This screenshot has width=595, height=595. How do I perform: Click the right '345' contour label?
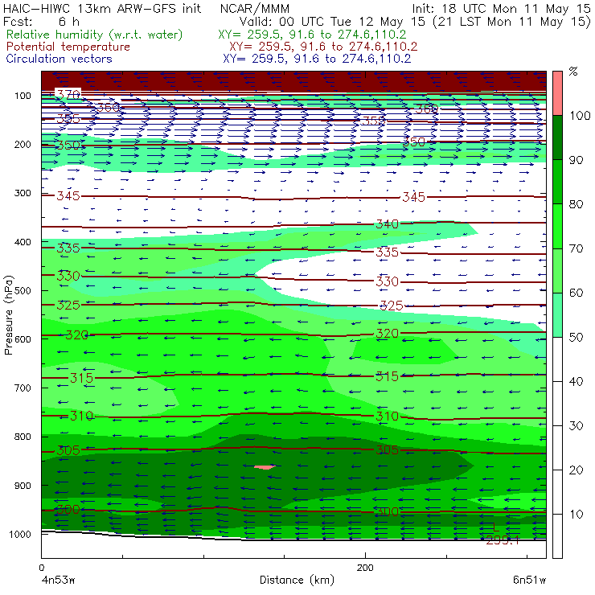coord(413,197)
